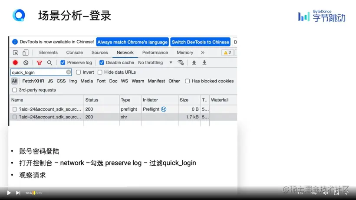Check the box on the preflight request row
Image resolution: width=356 pixels, height=200 pixels.
point(14,109)
